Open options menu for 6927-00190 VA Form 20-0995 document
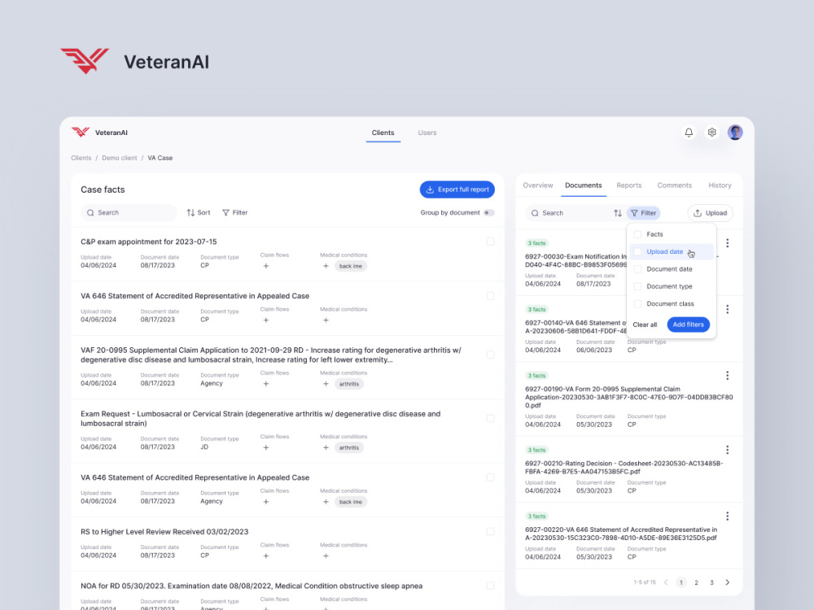 [727, 375]
